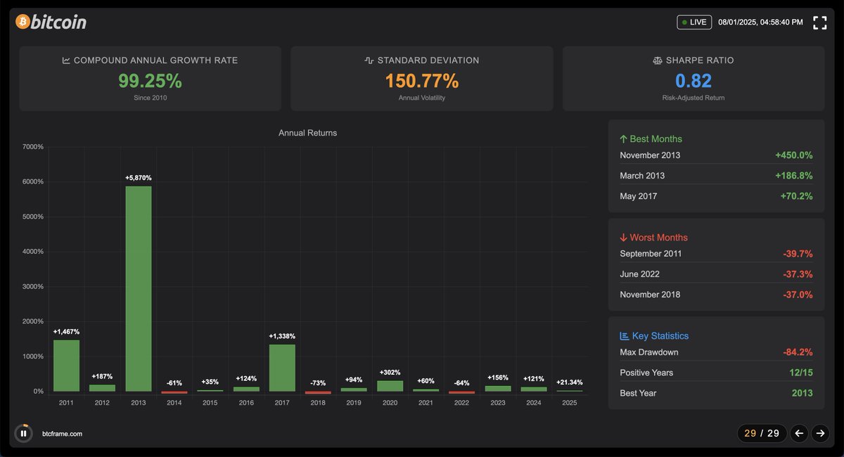This screenshot has height=457, width=844.
Task: Click the 7000% y-axis label
Action: [x=33, y=147]
